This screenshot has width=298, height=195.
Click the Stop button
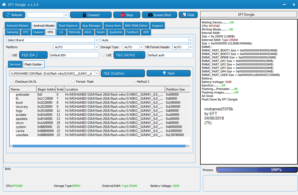tap(127, 15)
